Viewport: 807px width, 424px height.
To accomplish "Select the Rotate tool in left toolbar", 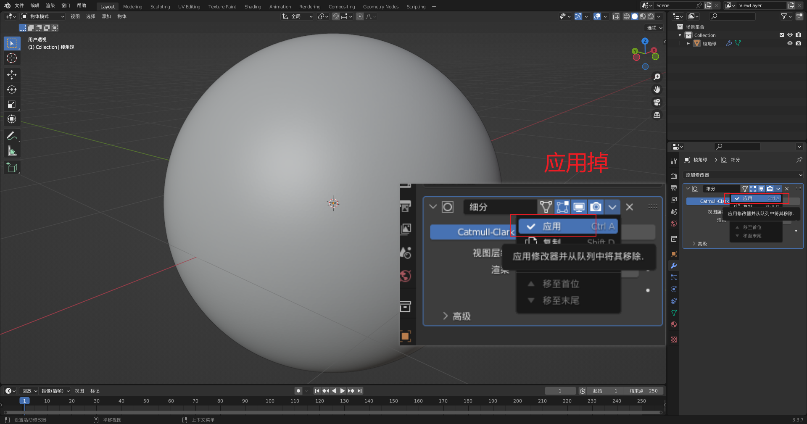I will click(x=12, y=90).
